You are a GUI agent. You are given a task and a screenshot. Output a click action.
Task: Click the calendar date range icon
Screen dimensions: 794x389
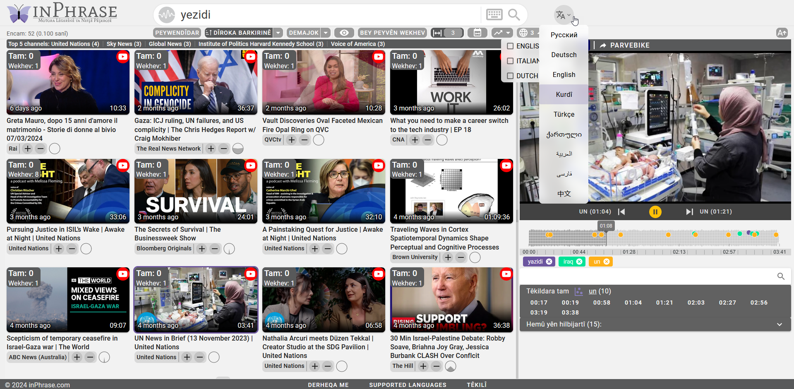pyautogui.click(x=477, y=33)
